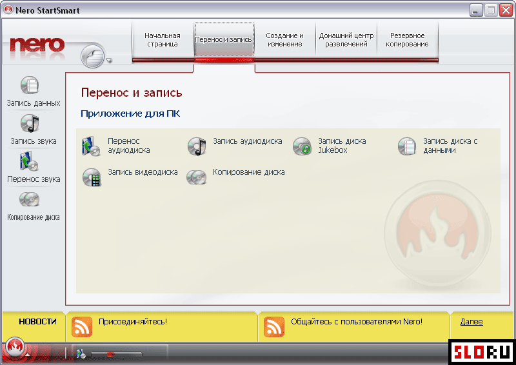Open Запись аудиодиска in the main panel

(x=196, y=146)
